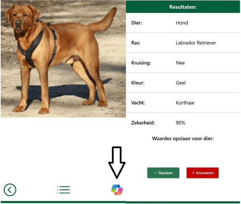Open the list menu icon
This screenshot has width=241, height=204.
(x=63, y=190)
